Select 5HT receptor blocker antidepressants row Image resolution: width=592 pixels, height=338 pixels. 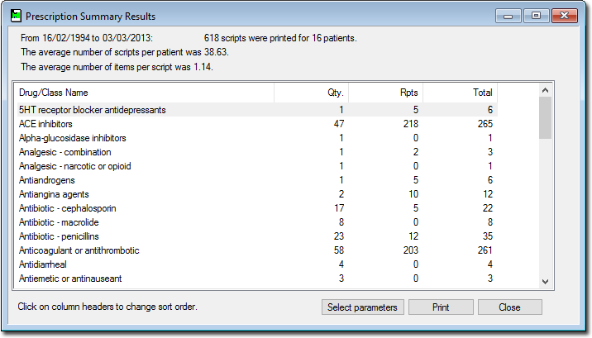(x=257, y=110)
